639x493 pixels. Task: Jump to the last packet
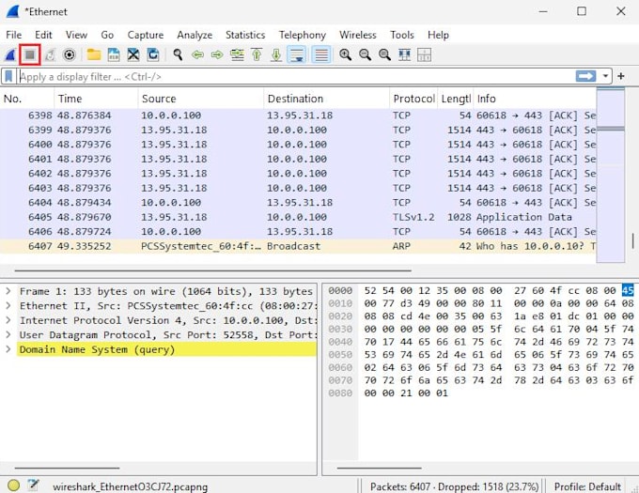coord(276,54)
